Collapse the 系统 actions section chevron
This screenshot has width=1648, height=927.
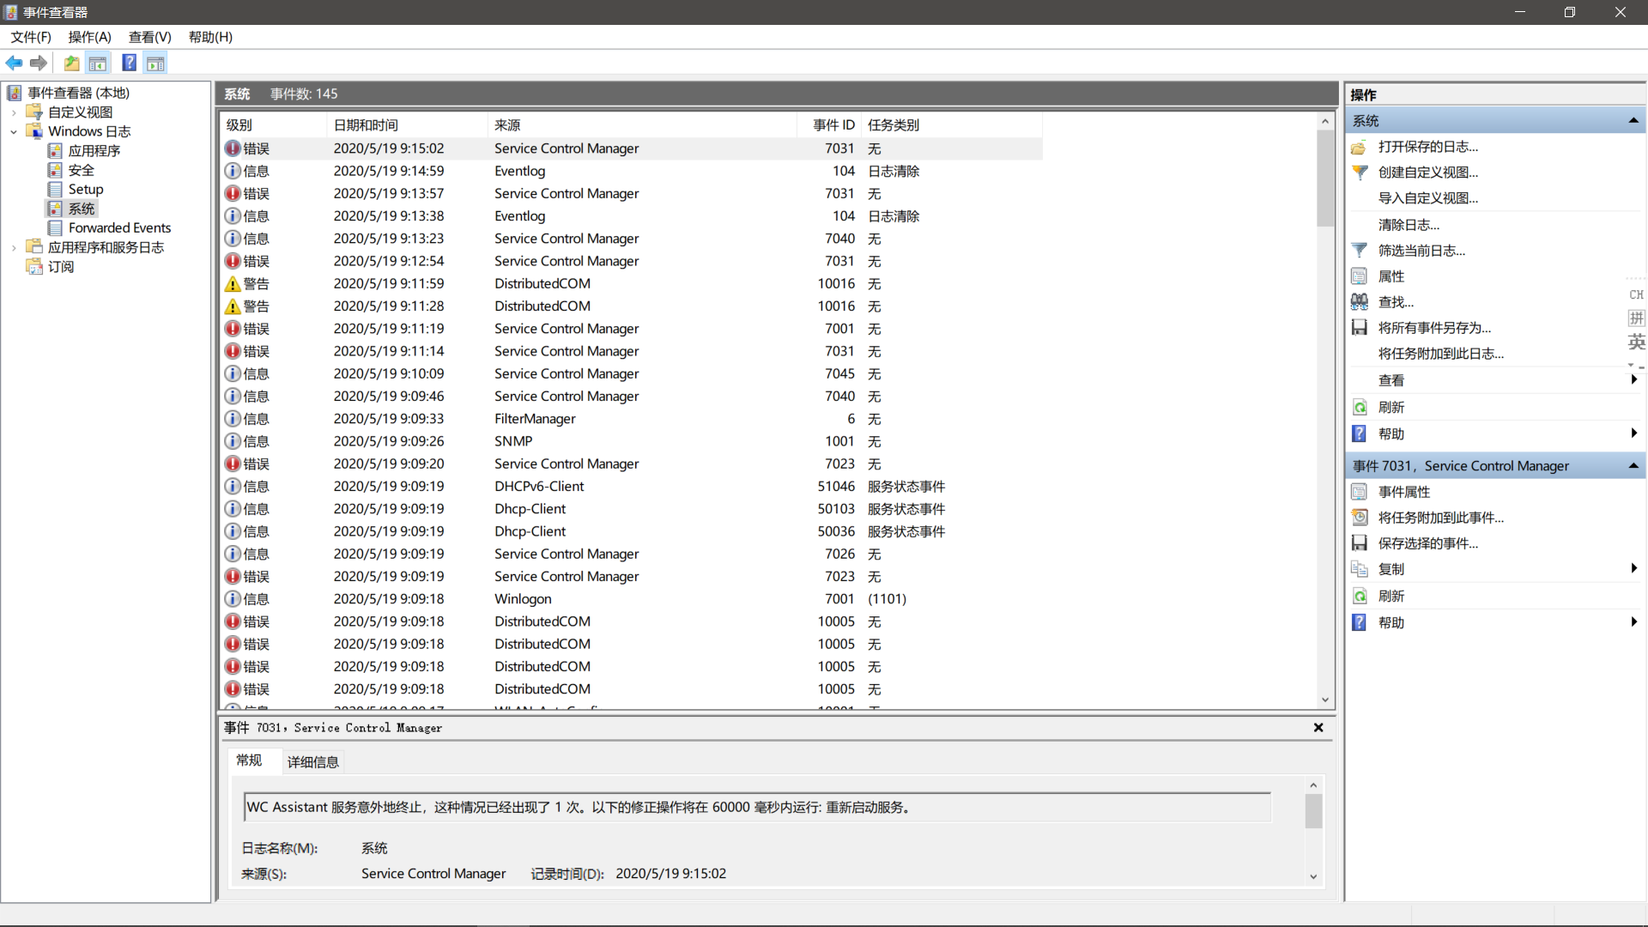tap(1633, 120)
